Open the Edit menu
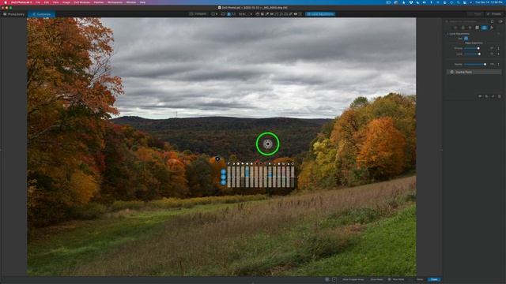 47,2
